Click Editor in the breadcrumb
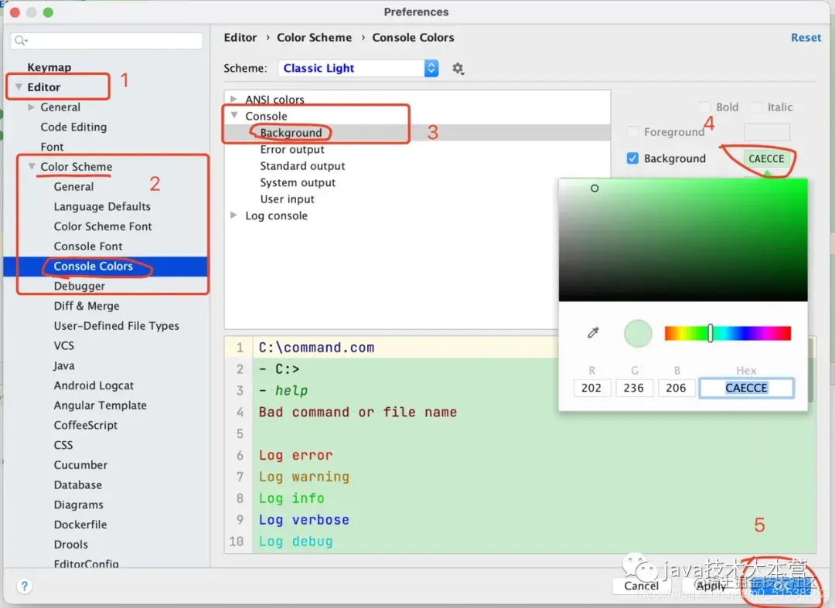The height and width of the screenshot is (608, 835). [x=240, y=38]
